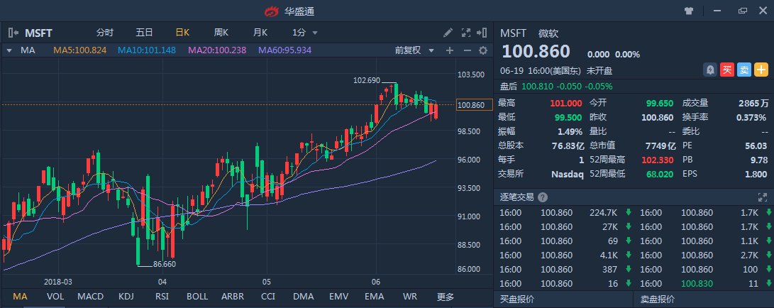This screenshot has width=774, height=308.
Task: Click the MA10:101.148 label
Action: (147, 50)
